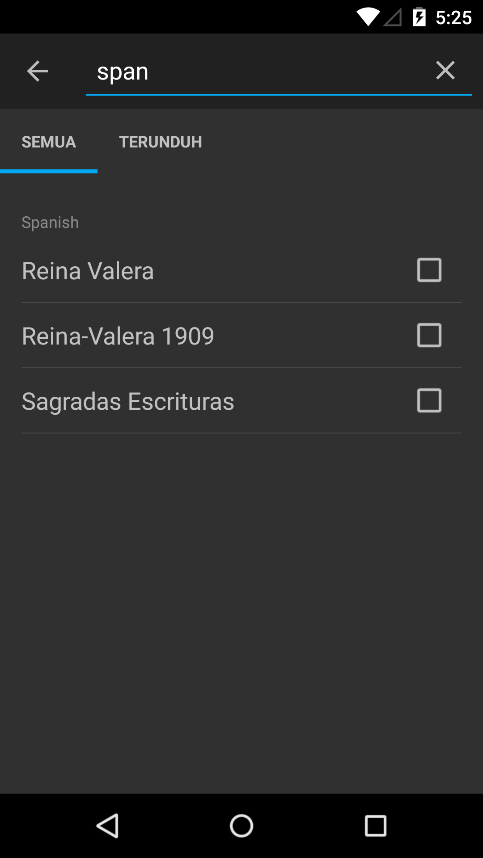Select the Reina Valera translation name
Image resolution: width=483 pixels, height=858 pixels.
[x=88, y=271]
